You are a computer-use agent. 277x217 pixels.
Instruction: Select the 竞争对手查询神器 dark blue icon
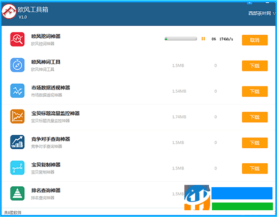[17, 142]
